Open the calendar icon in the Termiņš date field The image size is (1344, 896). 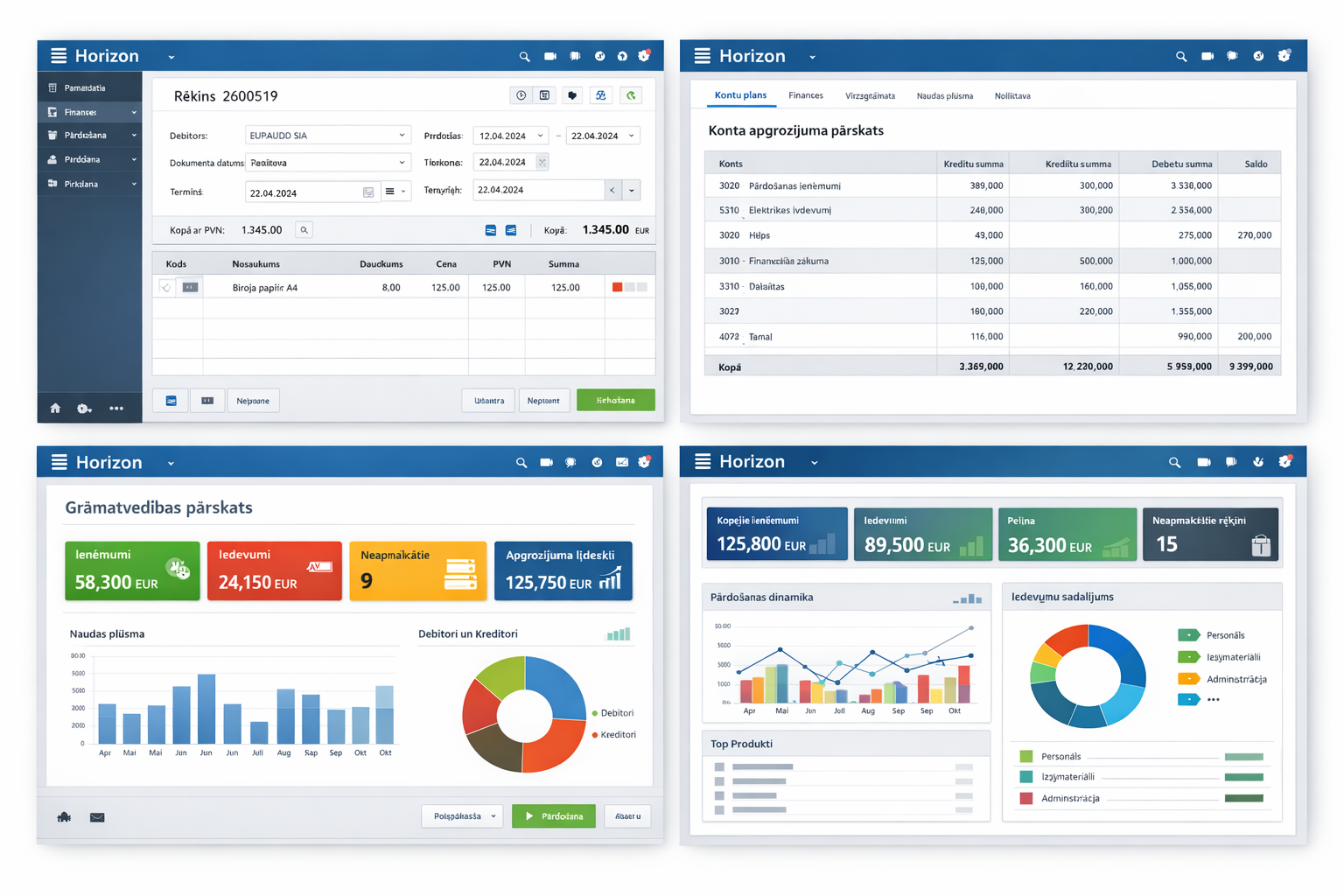tap(368, 192)
